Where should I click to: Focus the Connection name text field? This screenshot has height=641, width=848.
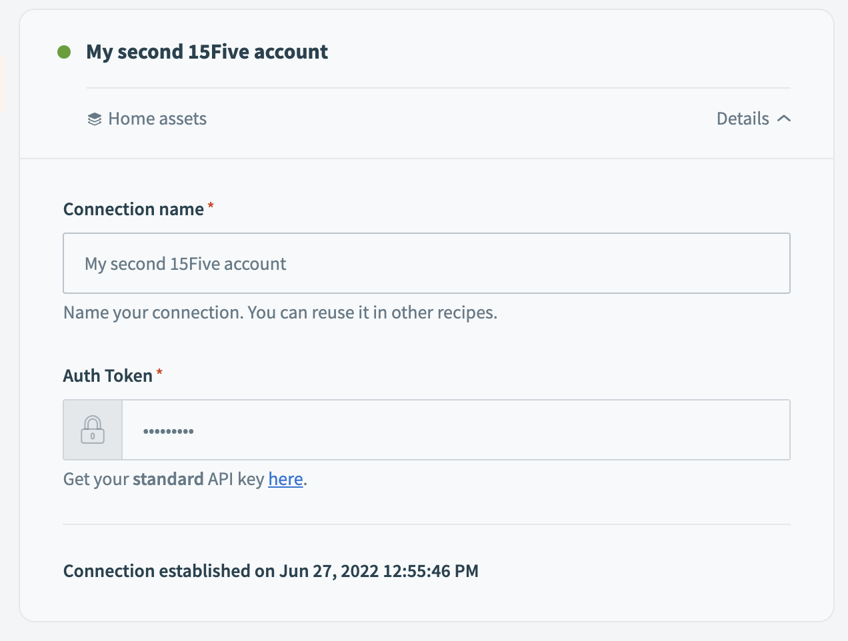427,263
